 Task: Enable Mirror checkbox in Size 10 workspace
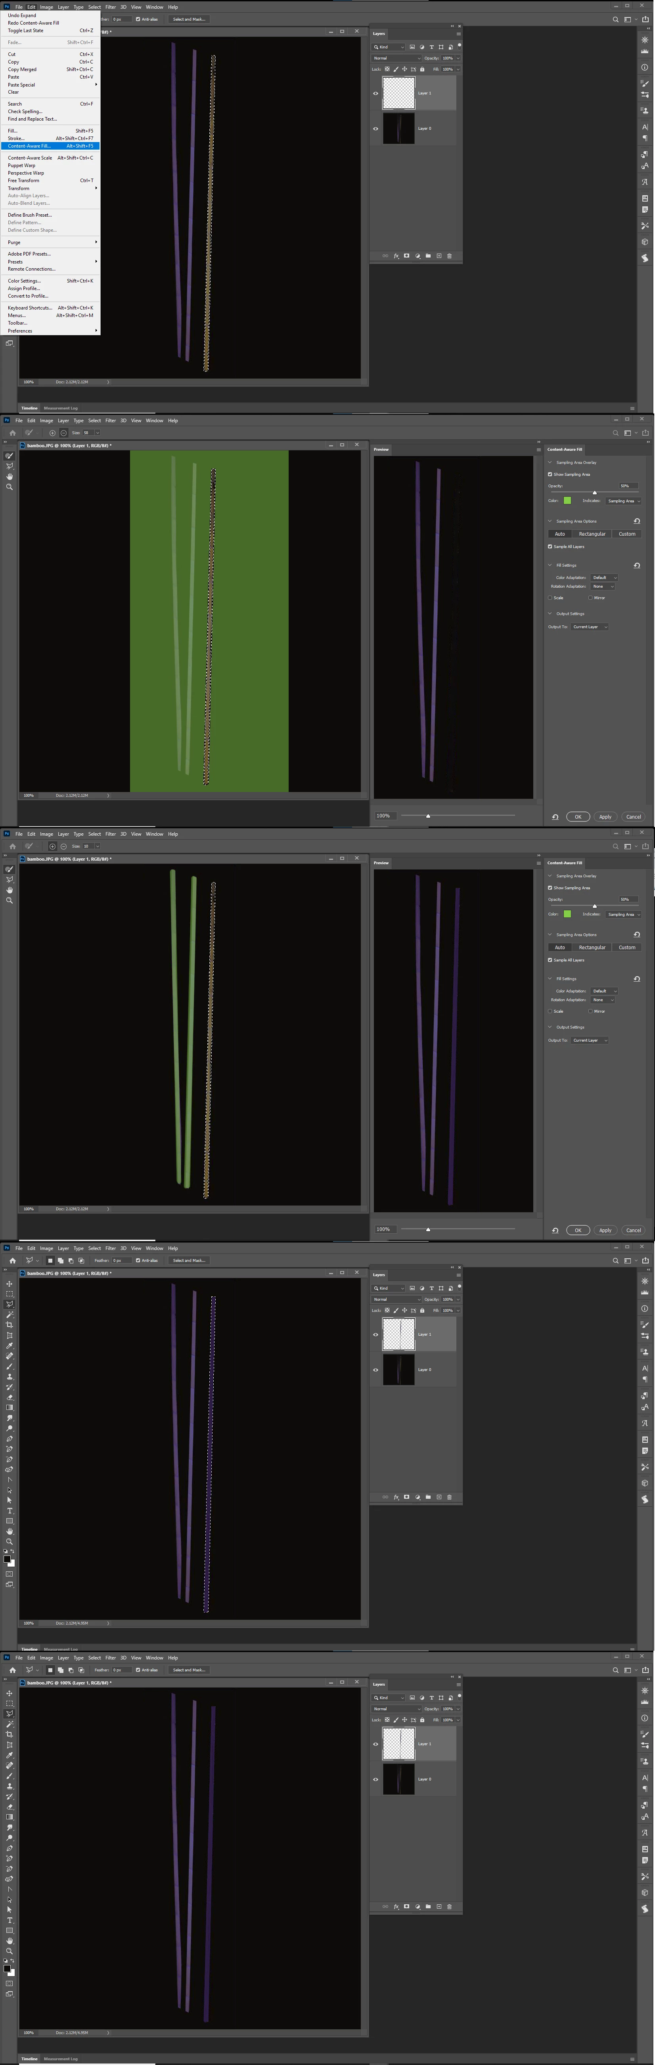pos(591,1011)
